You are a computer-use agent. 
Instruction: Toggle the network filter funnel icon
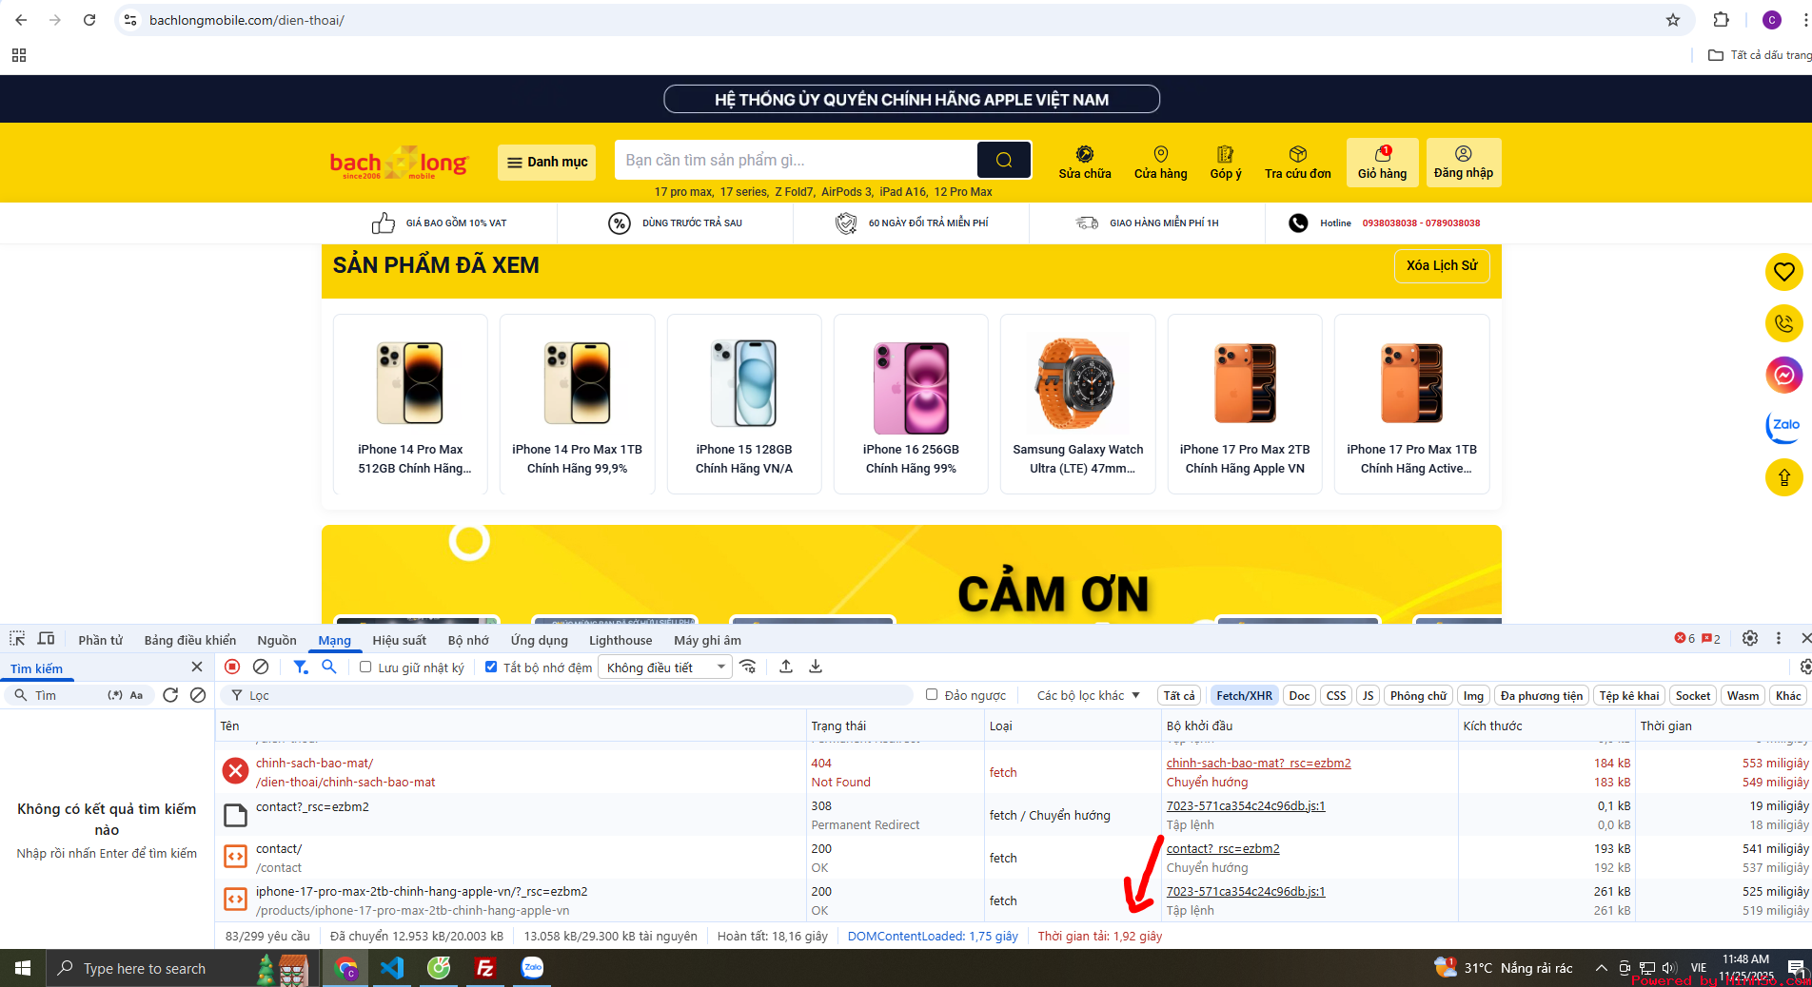click(x=301, y=668)
